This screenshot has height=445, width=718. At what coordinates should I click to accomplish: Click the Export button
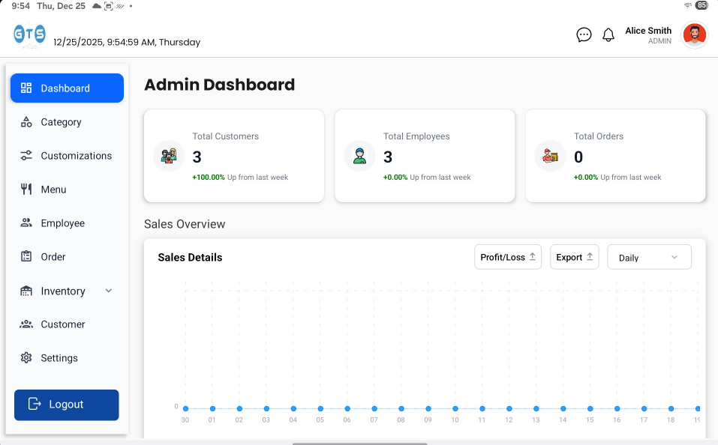(574, 257)
